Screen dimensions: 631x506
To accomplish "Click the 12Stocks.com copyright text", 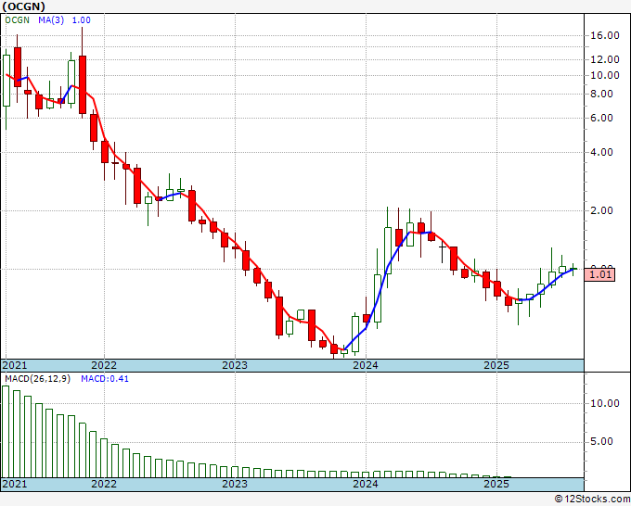I will tap(592, 500).
